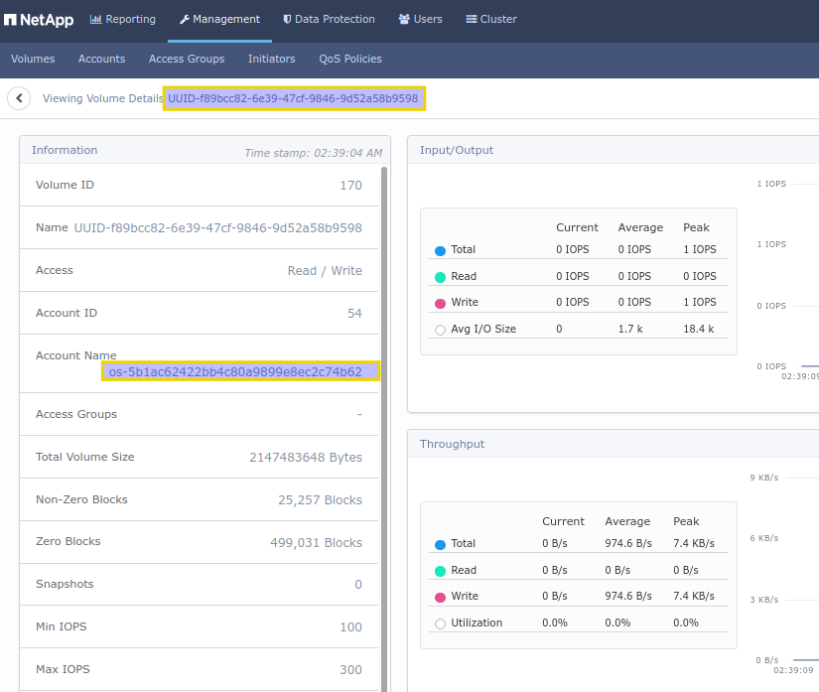Screen dimensions: 819x692
Task: Toggle the Input/Output Read green series dot
Action: pos(441,277)
